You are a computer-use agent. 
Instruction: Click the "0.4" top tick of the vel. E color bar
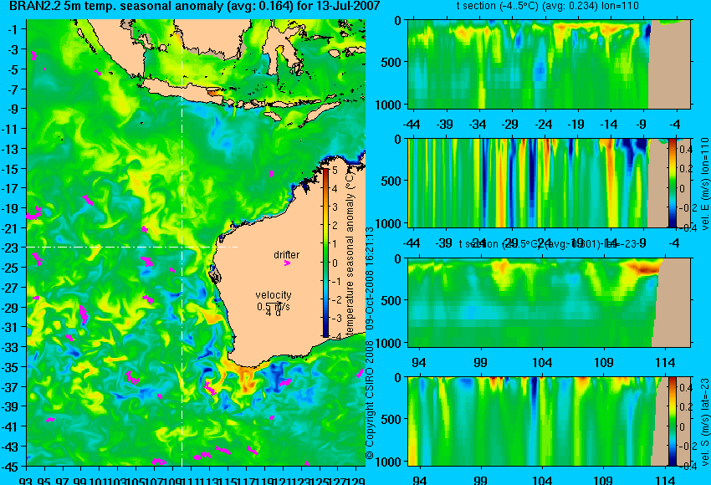point(687,149)
